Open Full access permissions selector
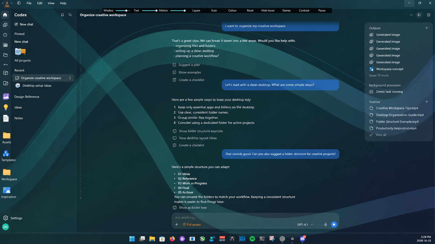435x244 pixels. (192, 225)
